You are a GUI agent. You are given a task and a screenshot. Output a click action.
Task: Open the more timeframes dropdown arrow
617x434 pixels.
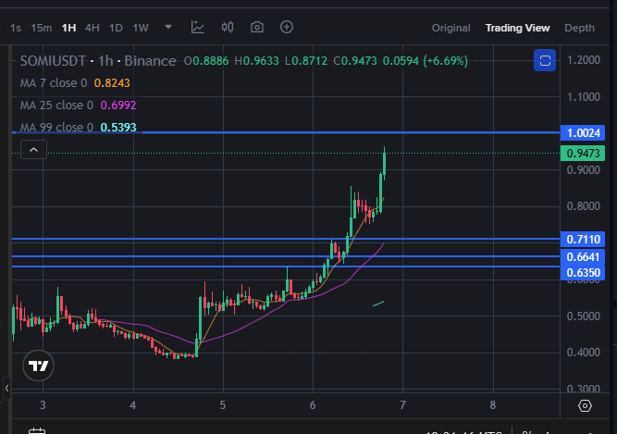pos(168,27)
